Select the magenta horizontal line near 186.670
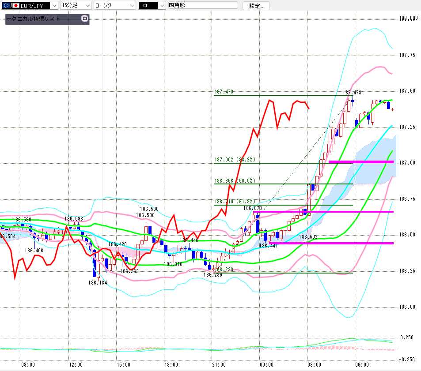The height and width of the screenshot is (371, 421). tap(323, 212)
